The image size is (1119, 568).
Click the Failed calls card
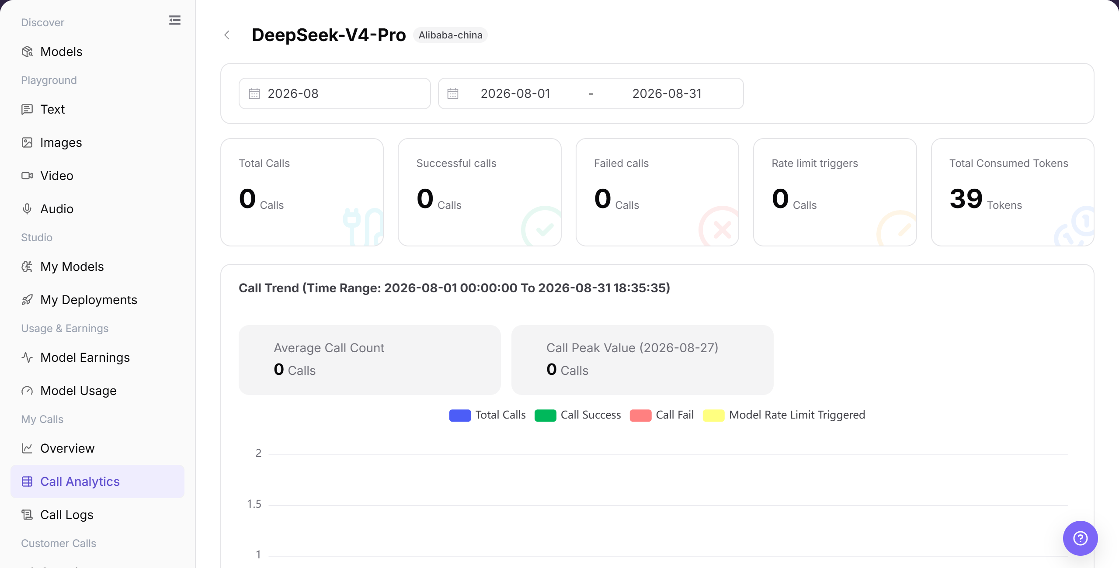[657, 192]
